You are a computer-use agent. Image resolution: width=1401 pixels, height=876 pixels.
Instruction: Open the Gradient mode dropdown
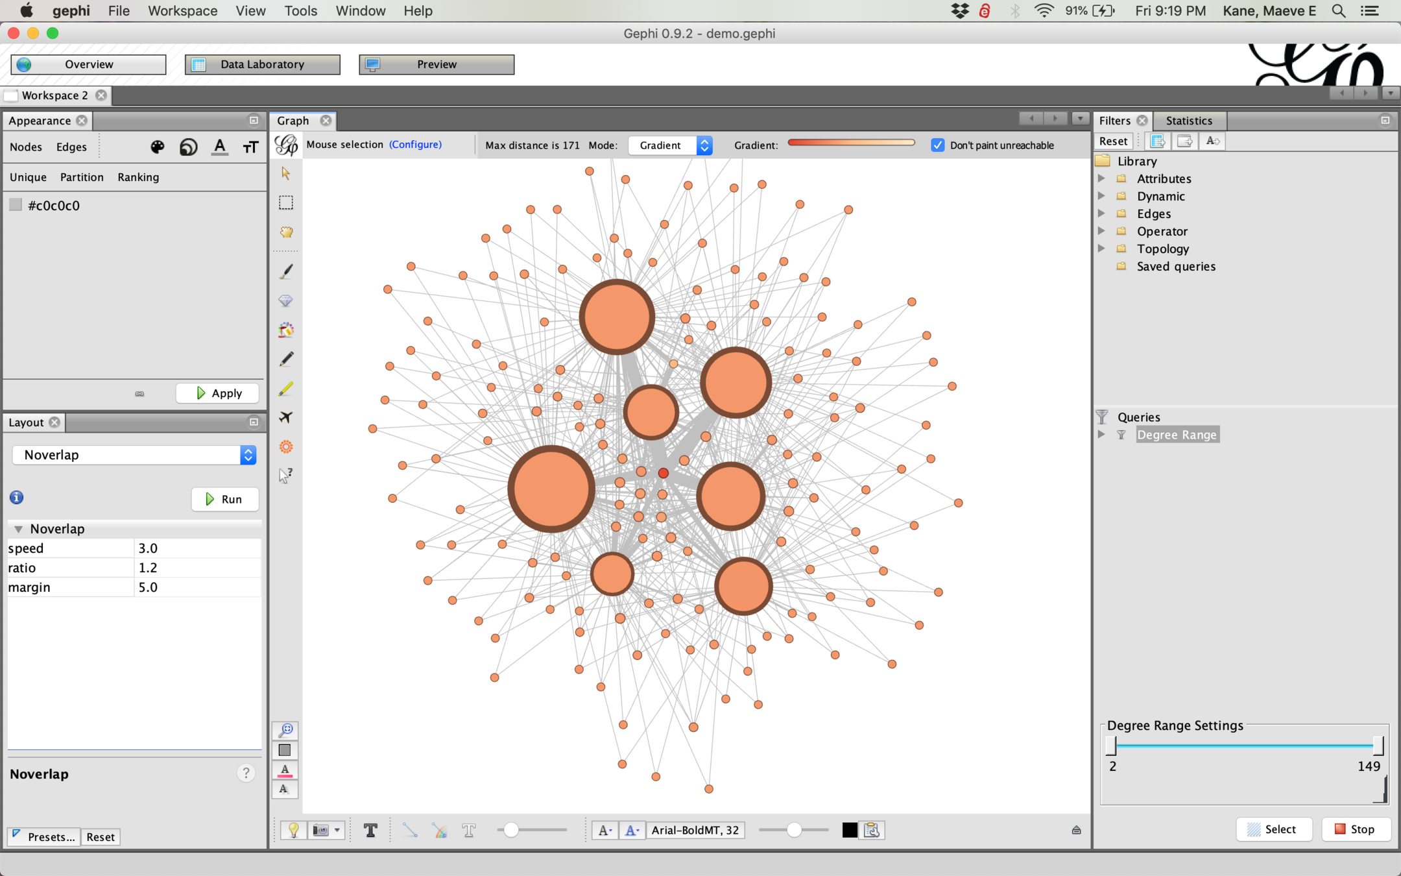click(671, 145)
